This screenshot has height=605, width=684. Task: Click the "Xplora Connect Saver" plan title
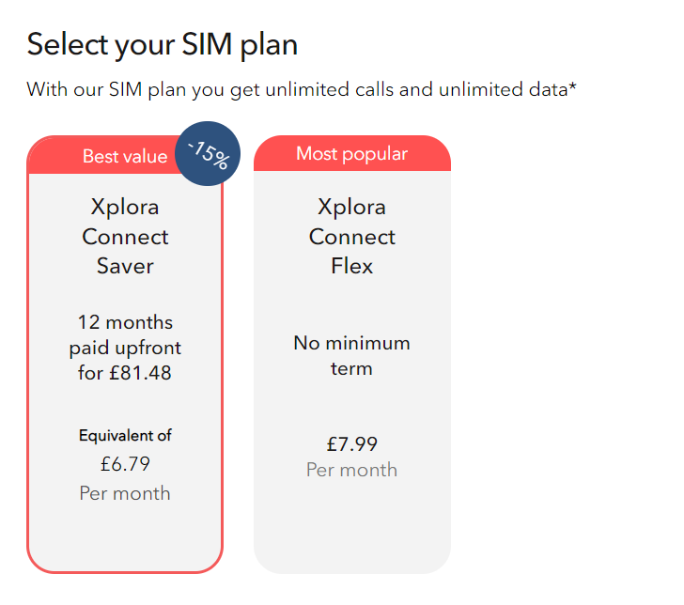click(125, 236)
